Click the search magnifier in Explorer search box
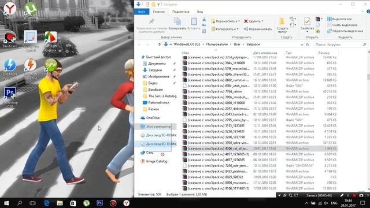Viewport: 370px width, 208px height. [x=364, y=44]
